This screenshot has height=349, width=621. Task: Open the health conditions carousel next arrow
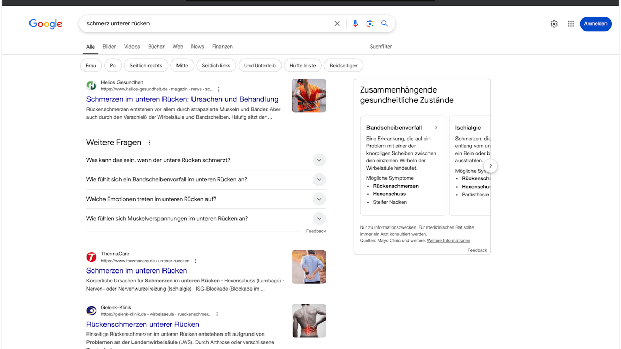click(x=490, y=165)
